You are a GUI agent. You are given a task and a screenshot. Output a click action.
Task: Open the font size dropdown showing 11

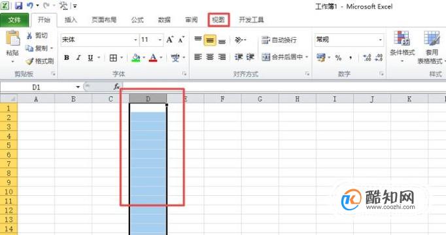tap(151, 40)
